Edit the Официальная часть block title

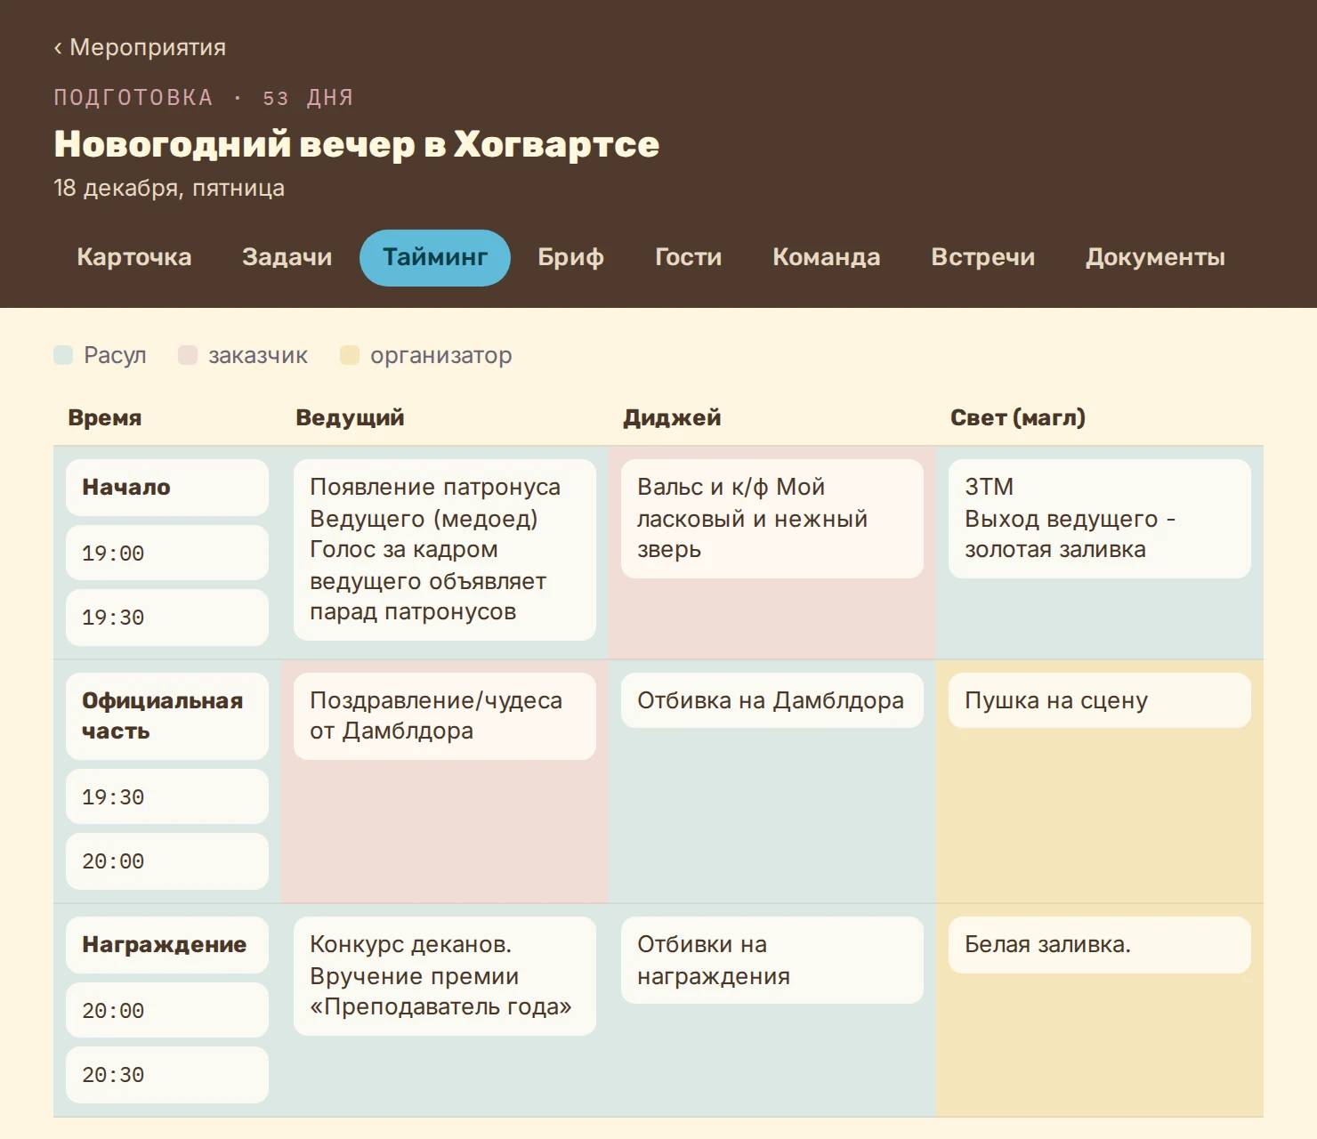pos(167,716)
